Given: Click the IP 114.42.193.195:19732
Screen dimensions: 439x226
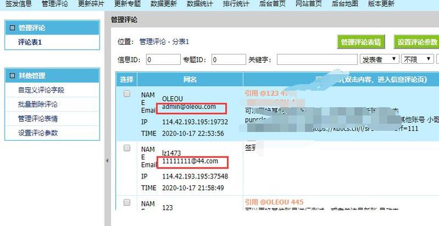Looking at the screenshot, I should [x=195, y=122].
